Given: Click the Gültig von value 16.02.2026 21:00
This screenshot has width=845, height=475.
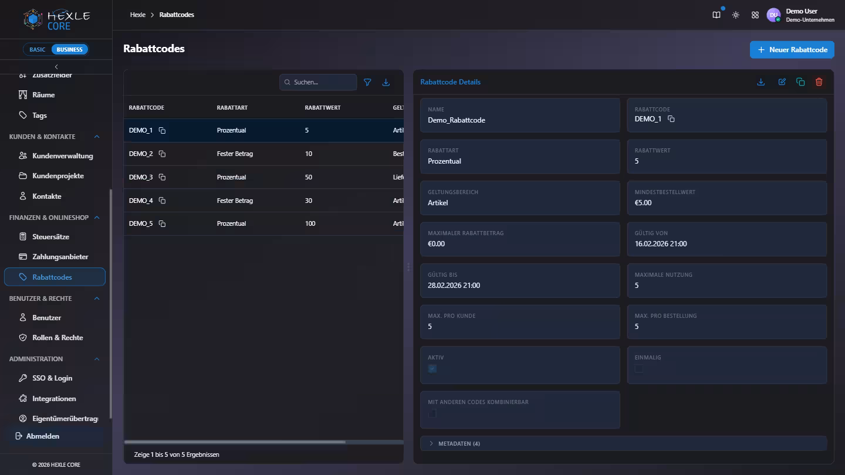Looking at the screenshot, I should pyautogui.click(x=661, y=244).
